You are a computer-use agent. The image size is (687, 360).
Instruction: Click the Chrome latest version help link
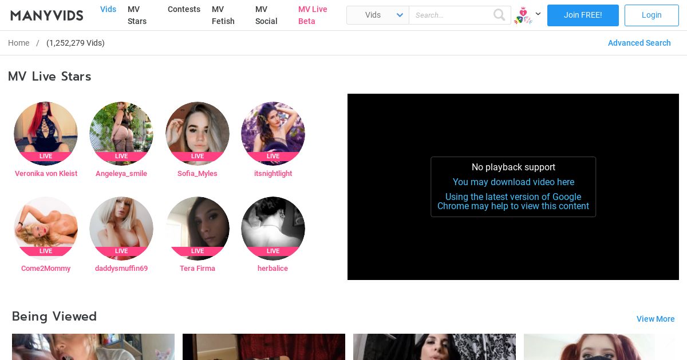514,202
